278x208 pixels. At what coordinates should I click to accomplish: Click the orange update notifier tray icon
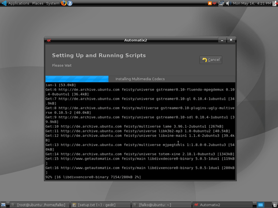coord(210,3)
